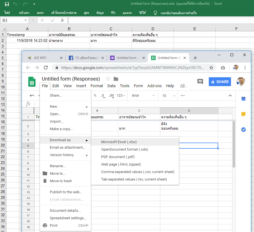The width and height of the screenshot is (254, 232).
Task: Open a new Chrome tab
Action: coord(195,58)
